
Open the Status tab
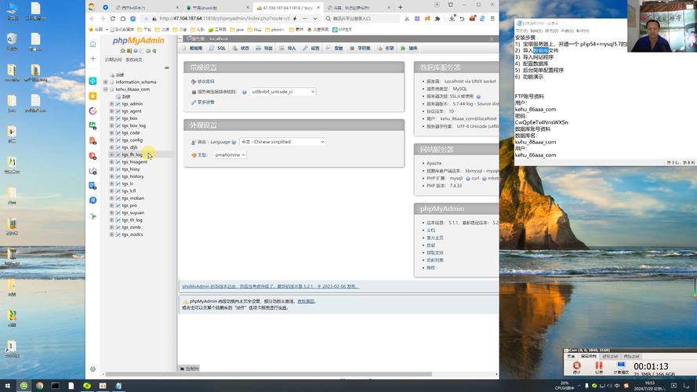click(x=241, y=48)
